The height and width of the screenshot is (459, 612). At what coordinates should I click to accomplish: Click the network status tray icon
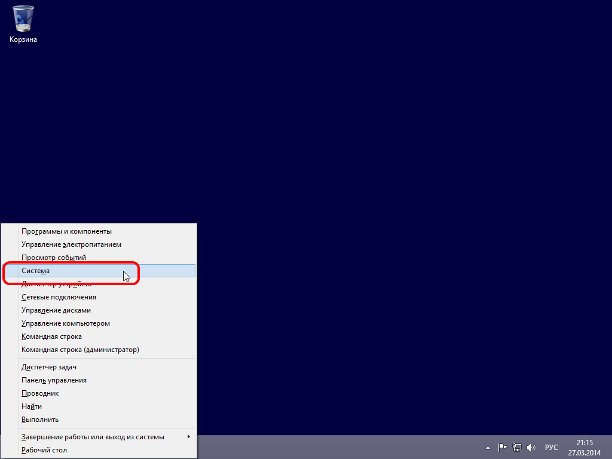(516, 447)
